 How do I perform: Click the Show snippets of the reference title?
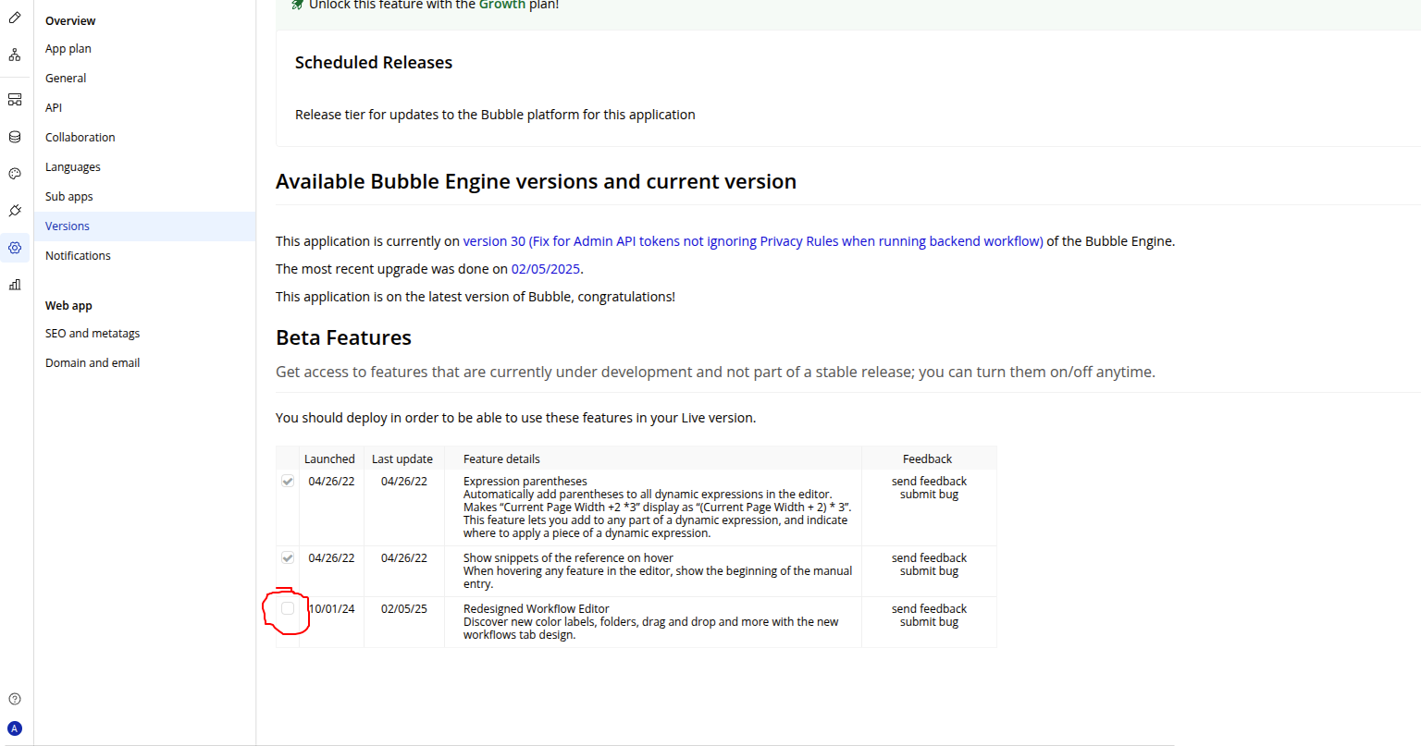[x=568, y=558]
